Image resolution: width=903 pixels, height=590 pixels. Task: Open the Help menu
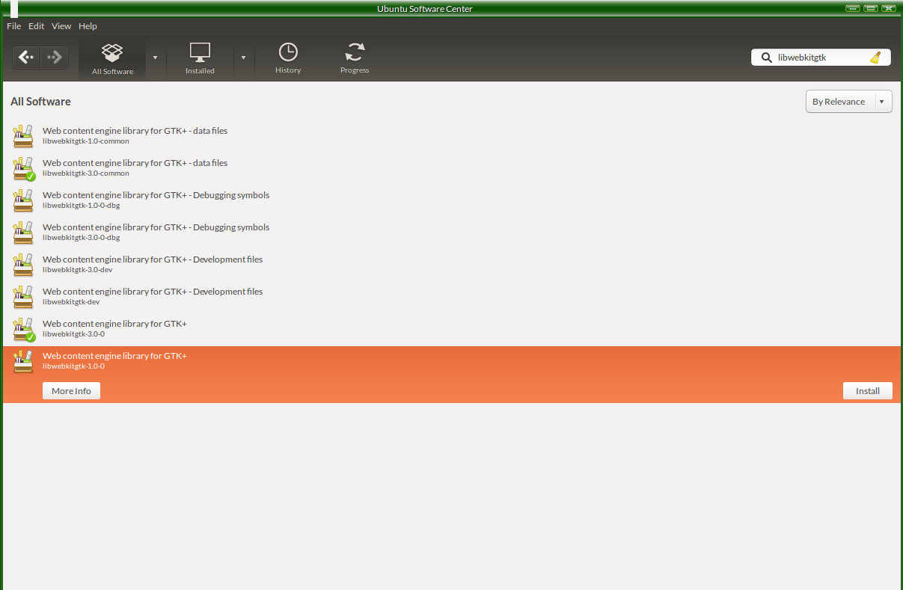(88, 26)
